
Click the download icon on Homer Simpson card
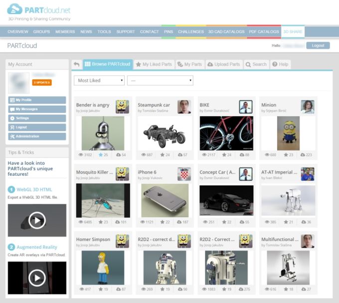[x=119, y=289]
